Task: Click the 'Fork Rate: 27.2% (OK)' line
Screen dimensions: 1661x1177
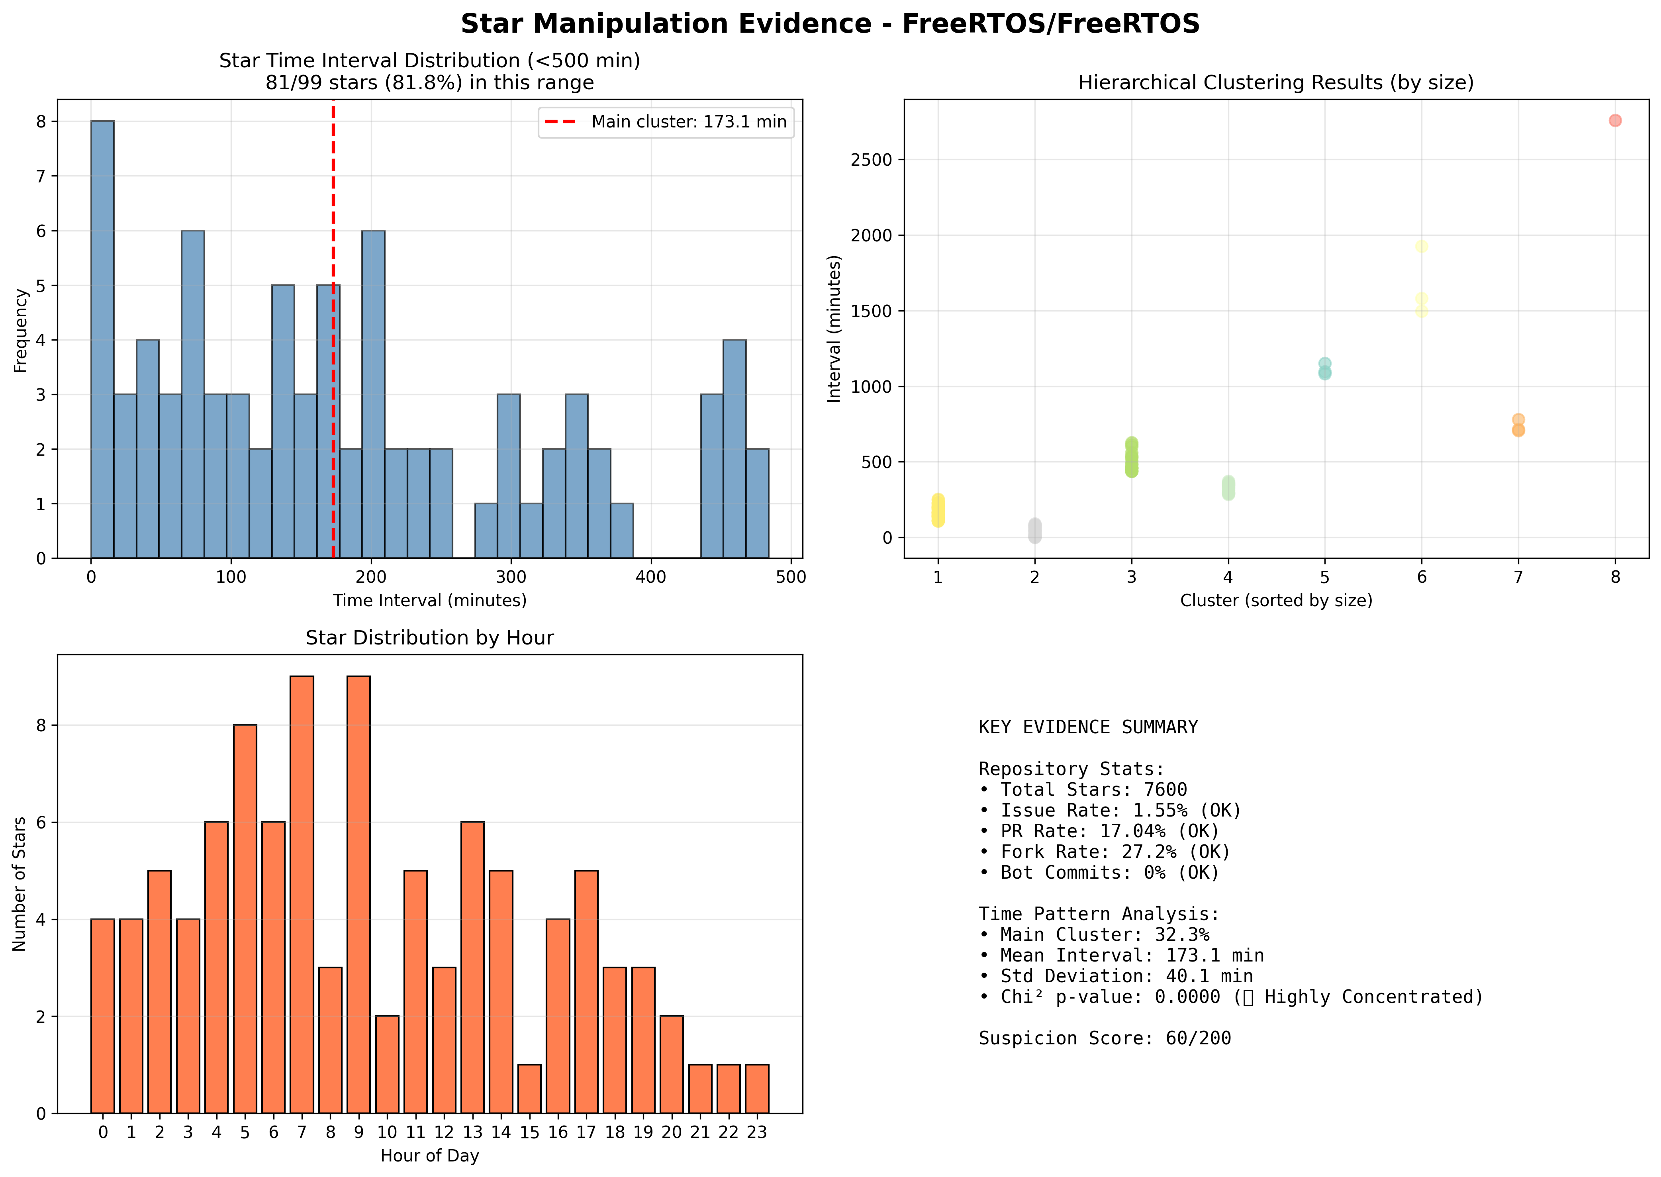Action: pos(1105,852)
